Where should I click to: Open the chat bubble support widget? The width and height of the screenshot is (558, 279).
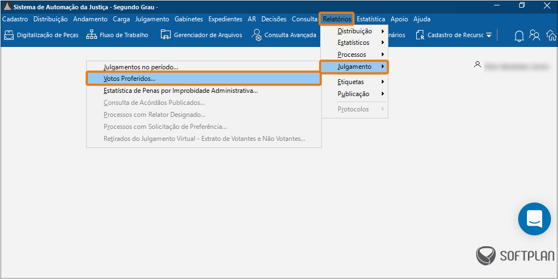pyautogui.click(x=534, y=219)
